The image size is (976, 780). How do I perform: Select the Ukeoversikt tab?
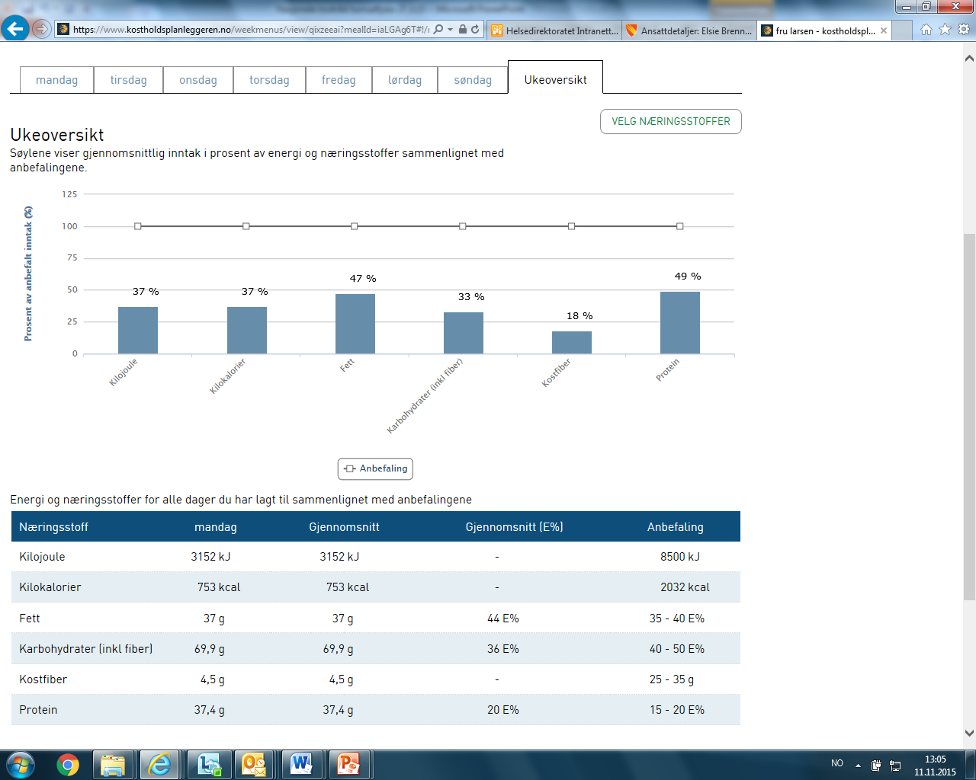pos(555,79)
